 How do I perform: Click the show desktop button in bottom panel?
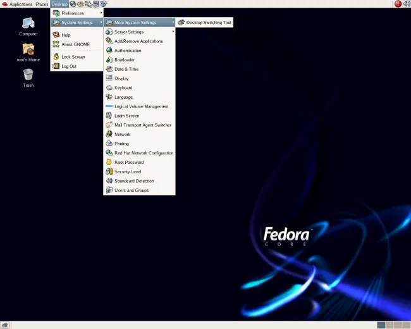4,325
